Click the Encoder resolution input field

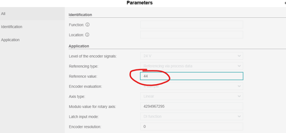click(x=191, y=126)
